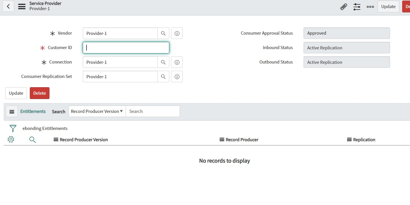410x205 pixels.
Task: Open the Consumer Replication Set lookup magnifier
Action: [163, 77]
